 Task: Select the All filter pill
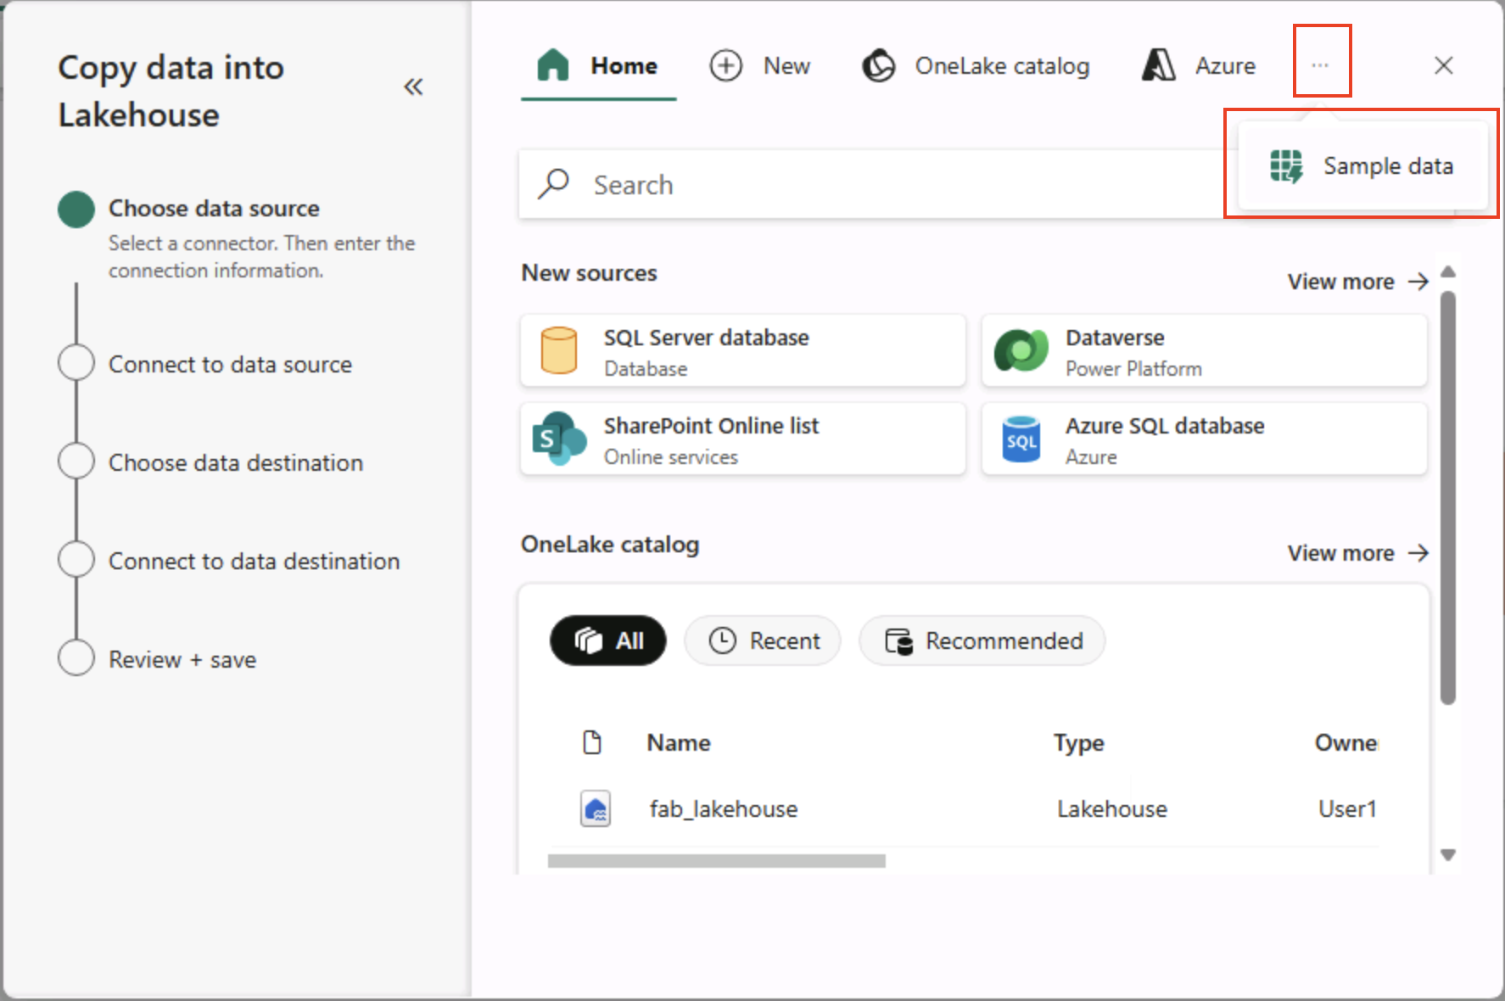pos(607,640)
